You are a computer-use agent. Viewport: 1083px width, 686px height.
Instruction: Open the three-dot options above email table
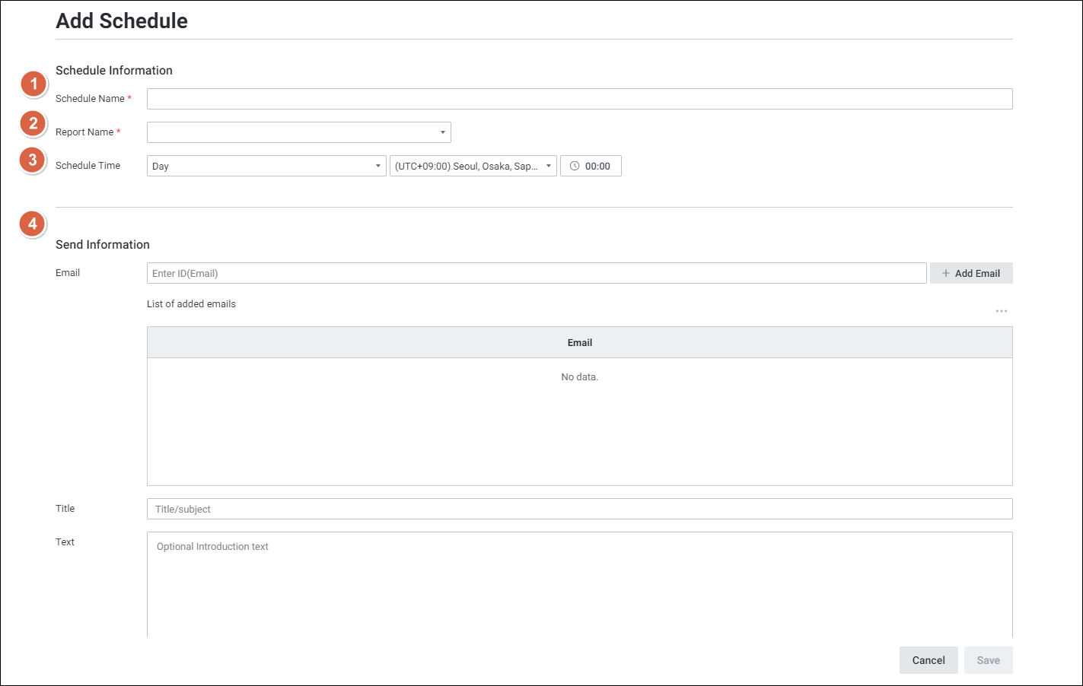tap(1001, 311)
